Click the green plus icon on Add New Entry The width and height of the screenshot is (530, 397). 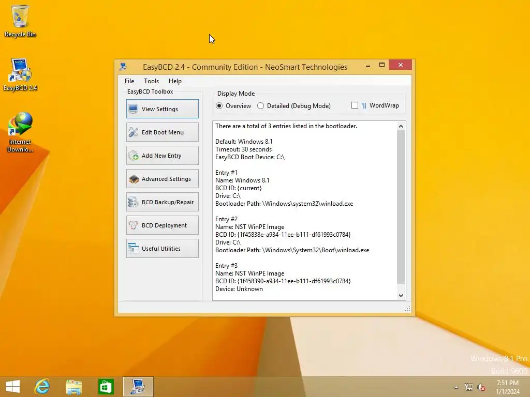[x=133, y=156]
